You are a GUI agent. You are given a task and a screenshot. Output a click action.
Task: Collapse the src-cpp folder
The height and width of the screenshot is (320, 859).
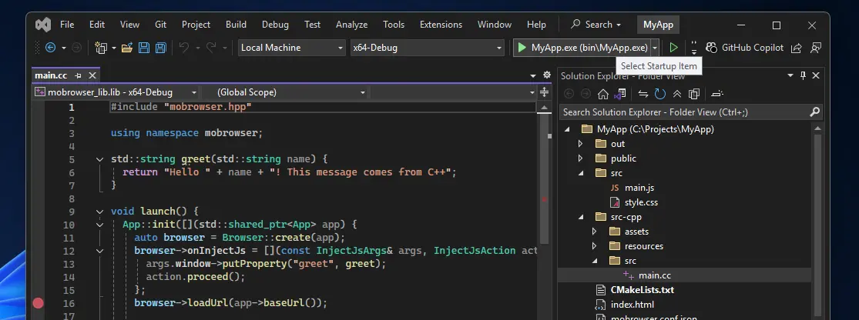tap(581, 217)
